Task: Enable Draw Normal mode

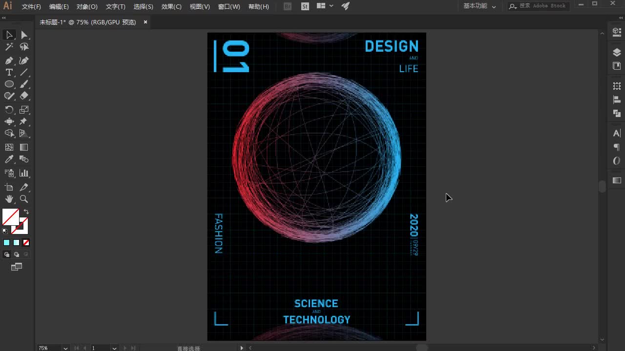Action: (x=7, y=254)
